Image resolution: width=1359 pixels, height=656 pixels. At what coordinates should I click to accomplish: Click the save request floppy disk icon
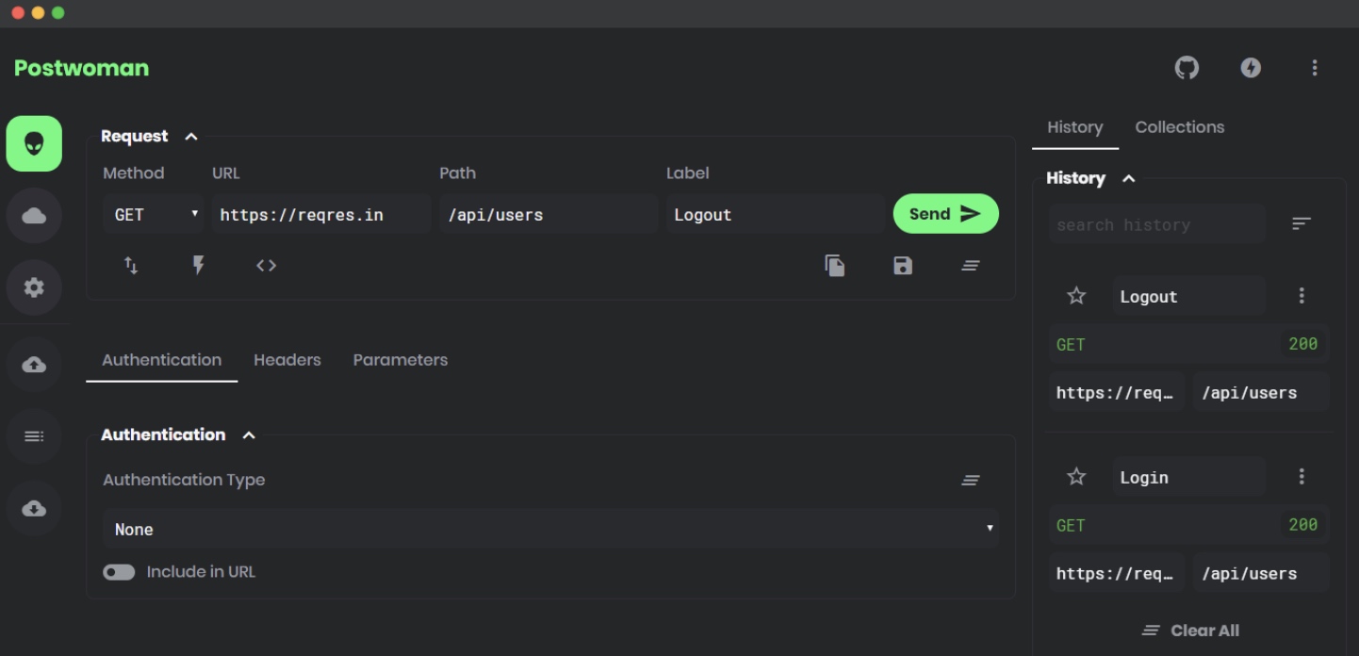click(903, 266)
